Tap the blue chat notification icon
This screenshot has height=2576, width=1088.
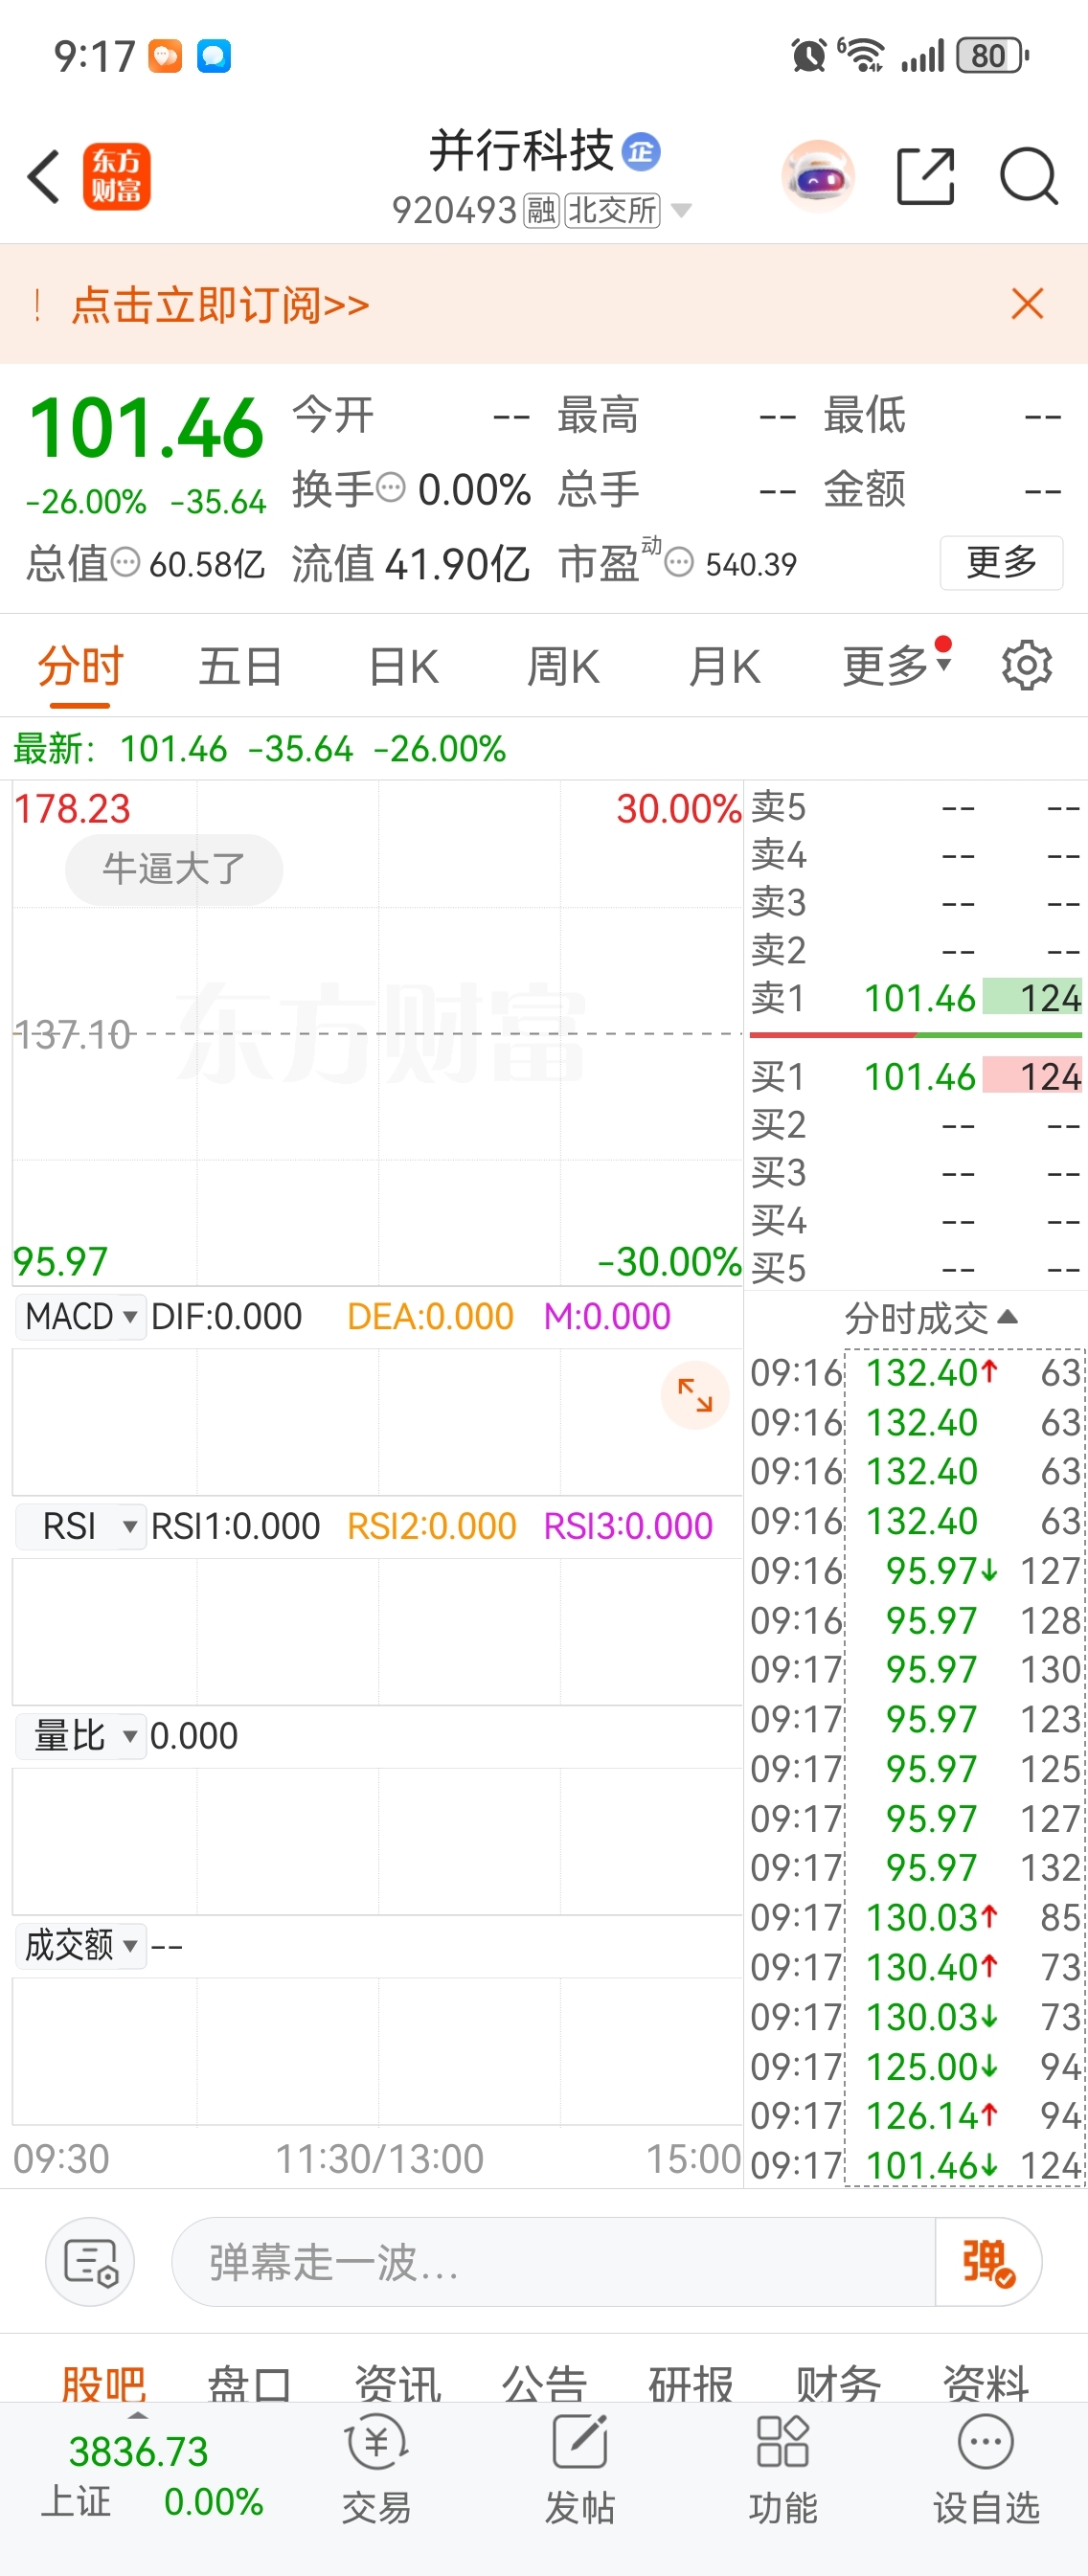(x=213, y=56)
